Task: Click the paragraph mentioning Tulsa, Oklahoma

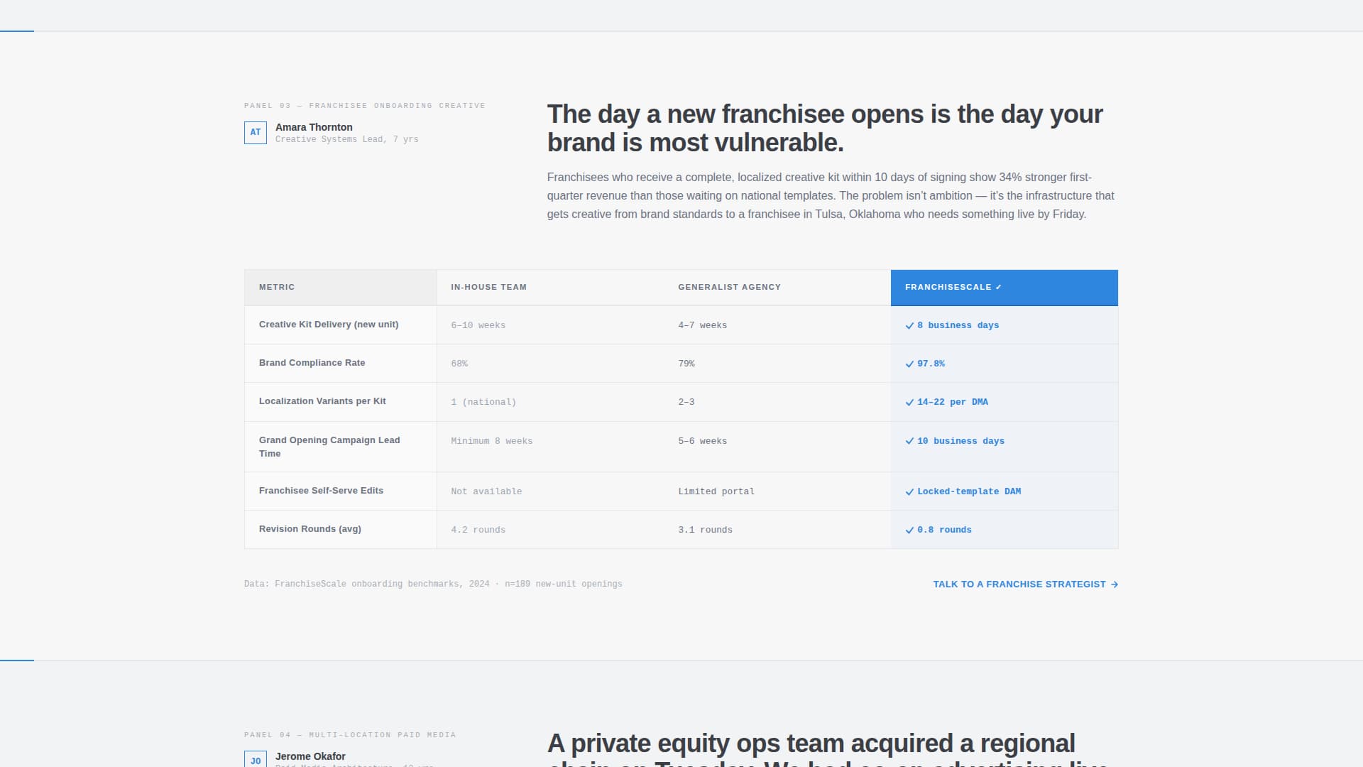Action: tap(831, 196)
